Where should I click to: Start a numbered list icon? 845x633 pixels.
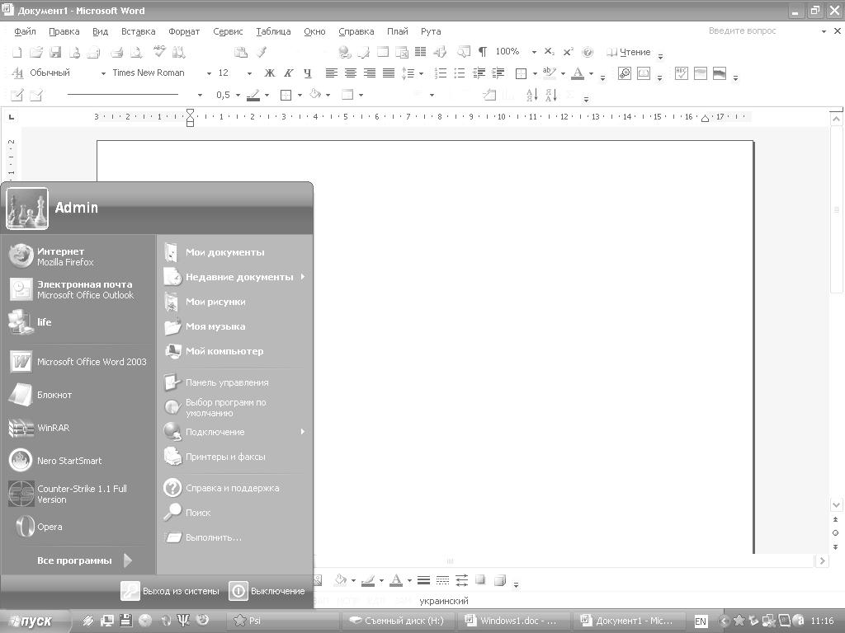441,73
